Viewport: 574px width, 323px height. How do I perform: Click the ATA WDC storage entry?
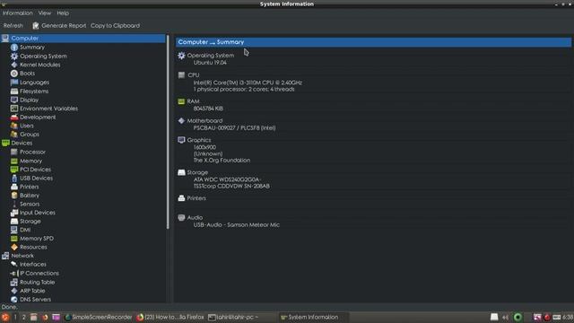[227, 179]
